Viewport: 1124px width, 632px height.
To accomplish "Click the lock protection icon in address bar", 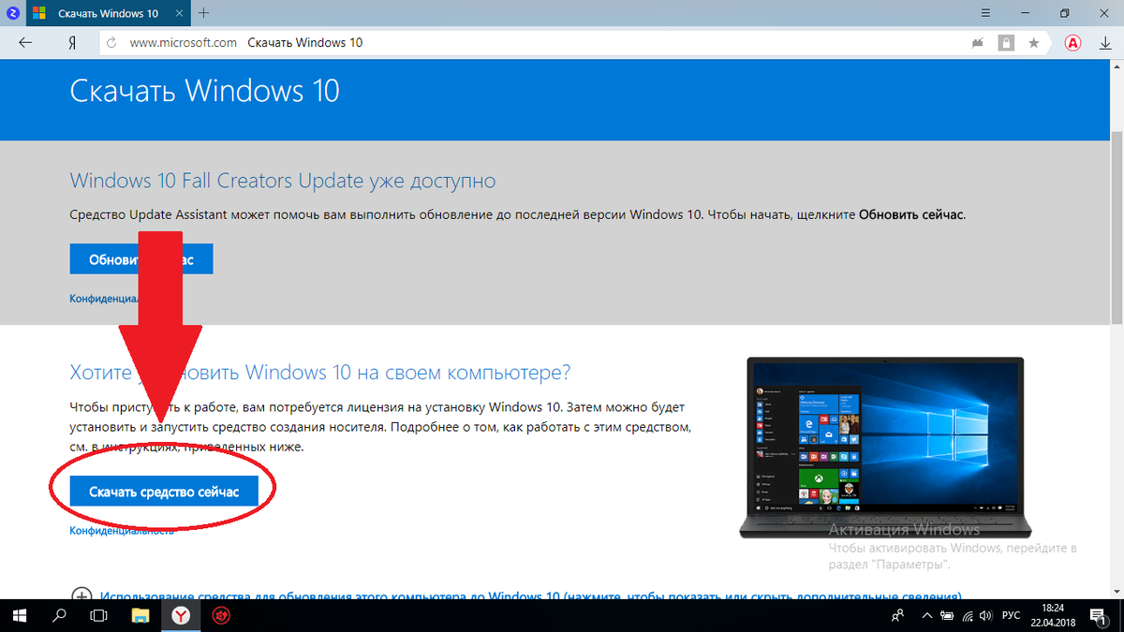I will point(1006,43).
